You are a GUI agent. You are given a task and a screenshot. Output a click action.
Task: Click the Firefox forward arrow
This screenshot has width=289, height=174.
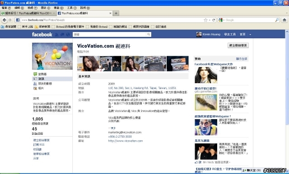(10, 20)
